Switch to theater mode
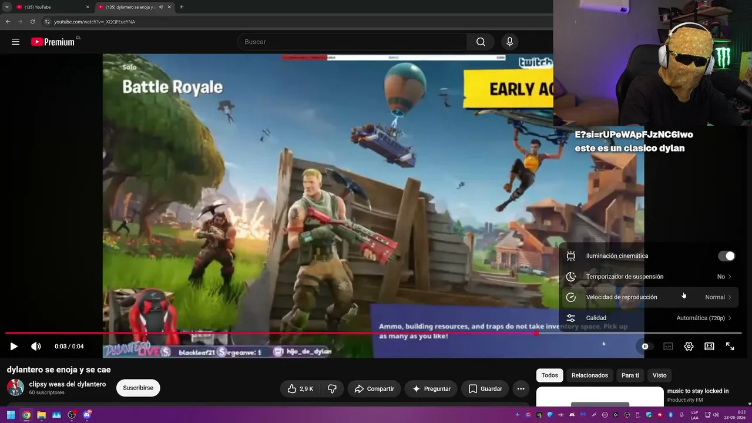 [709, 347]
